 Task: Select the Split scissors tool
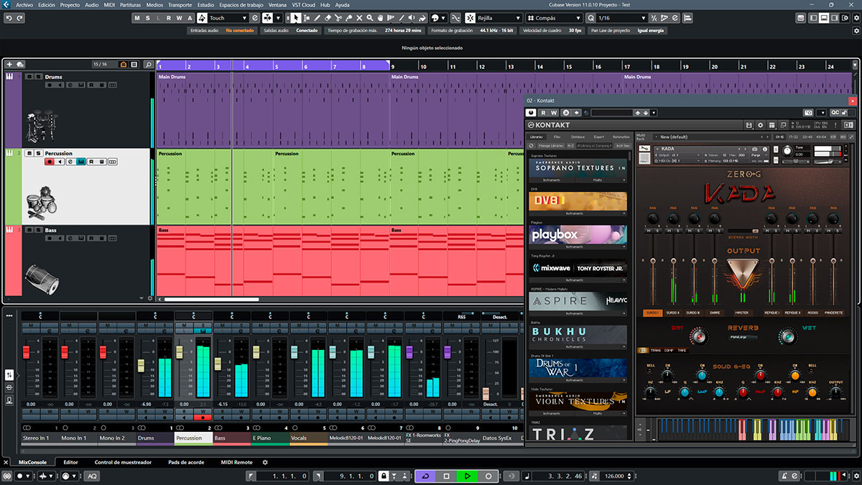(338, 18)
